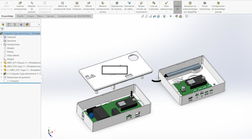Image resolution: width=252 pixels, height=139 pixels.
Task: Click Vista explosionada icon
Action: [166, 3]
